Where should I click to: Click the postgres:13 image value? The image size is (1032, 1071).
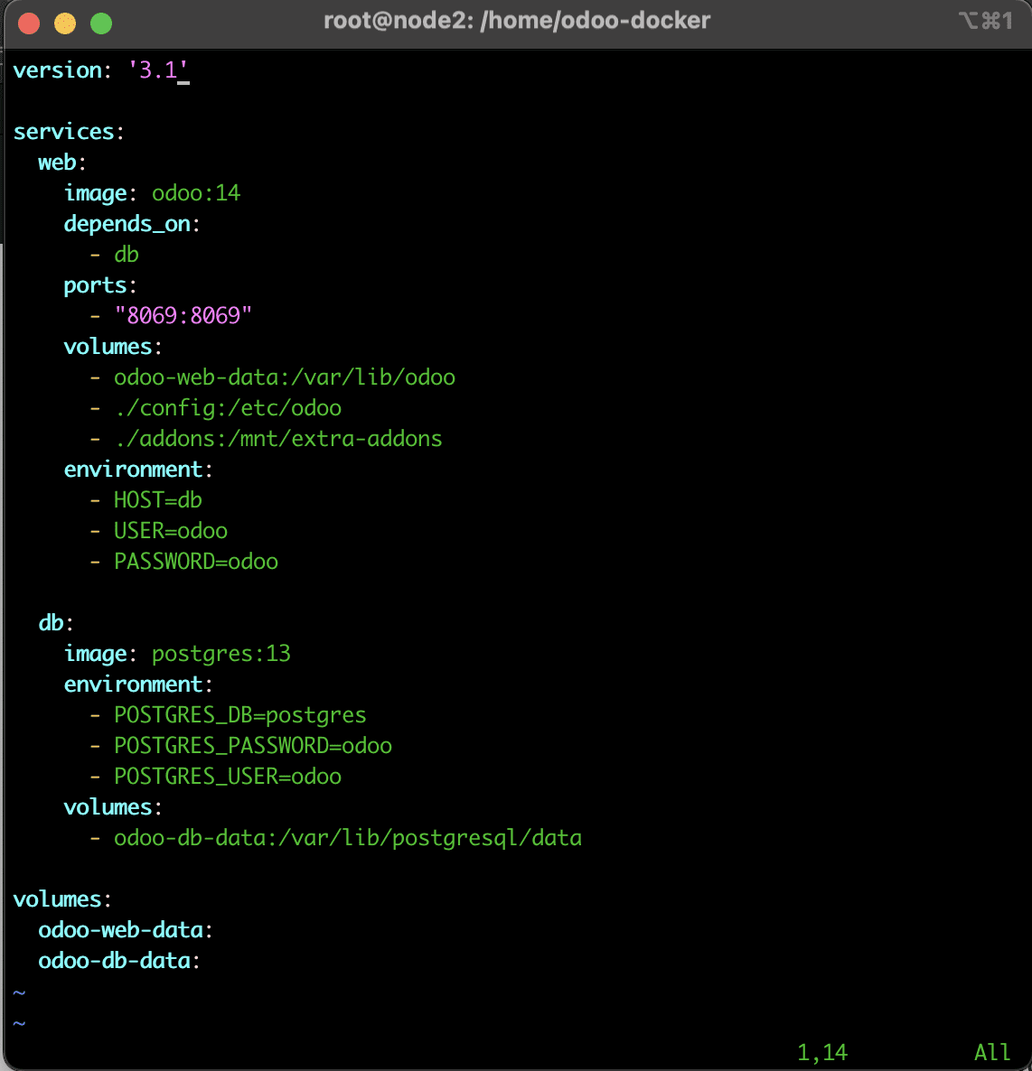[220, 653]
